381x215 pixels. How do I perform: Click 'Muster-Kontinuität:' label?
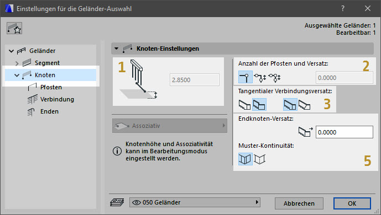coord(266,146)
